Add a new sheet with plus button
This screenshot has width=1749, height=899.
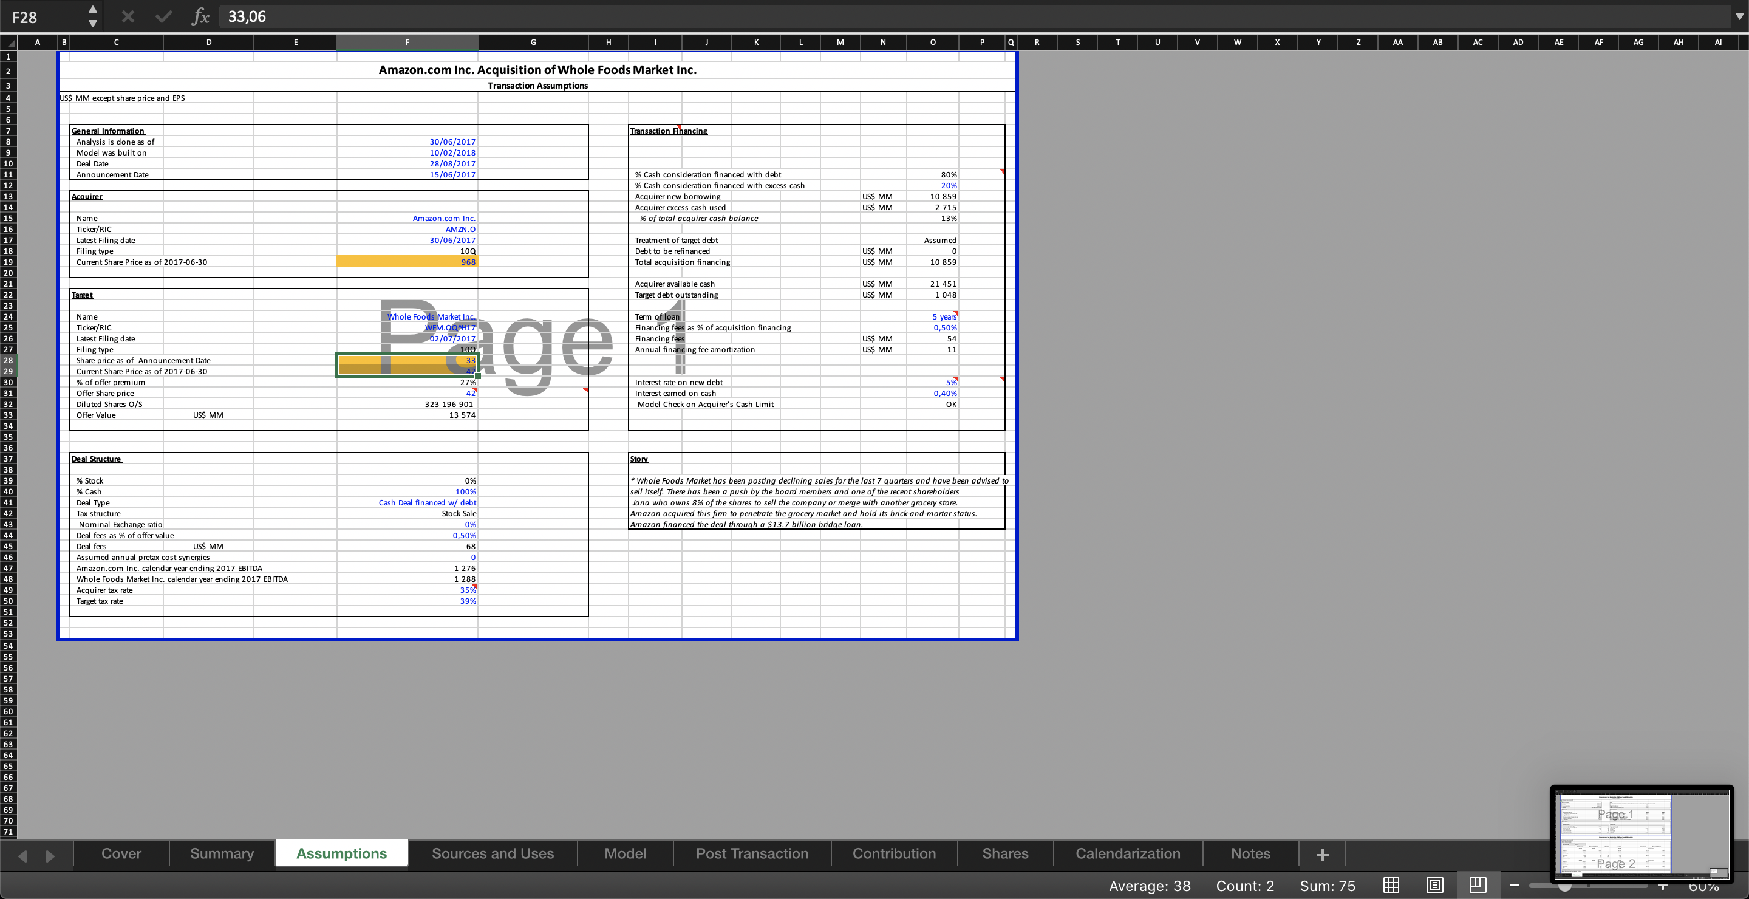point(1322,854)
